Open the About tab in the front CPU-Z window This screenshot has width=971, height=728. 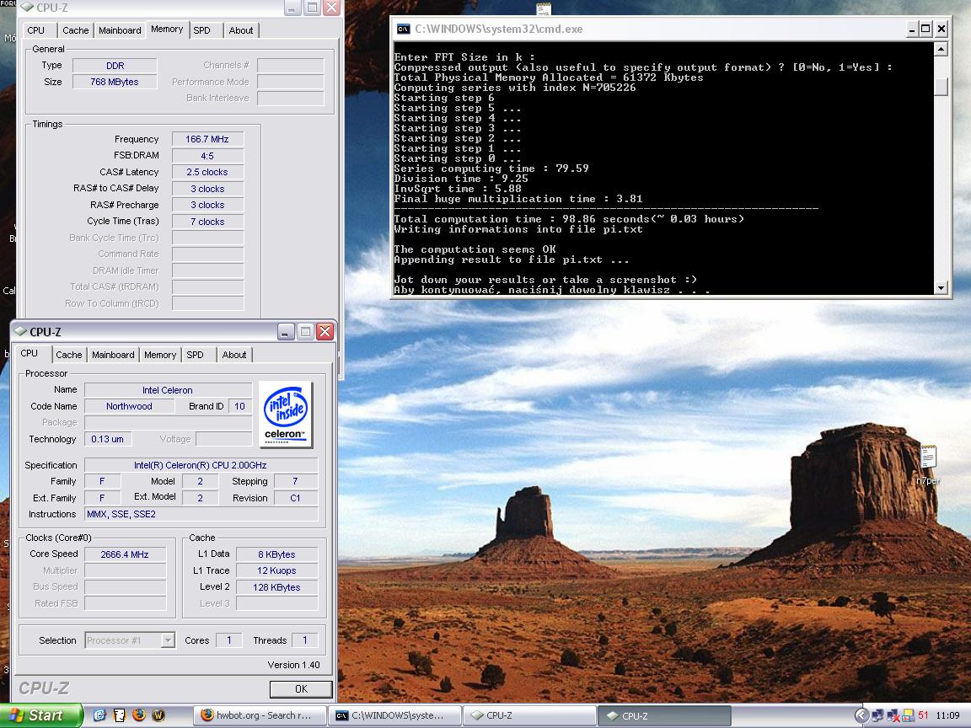pyautogui.click(x=234, y=355)
